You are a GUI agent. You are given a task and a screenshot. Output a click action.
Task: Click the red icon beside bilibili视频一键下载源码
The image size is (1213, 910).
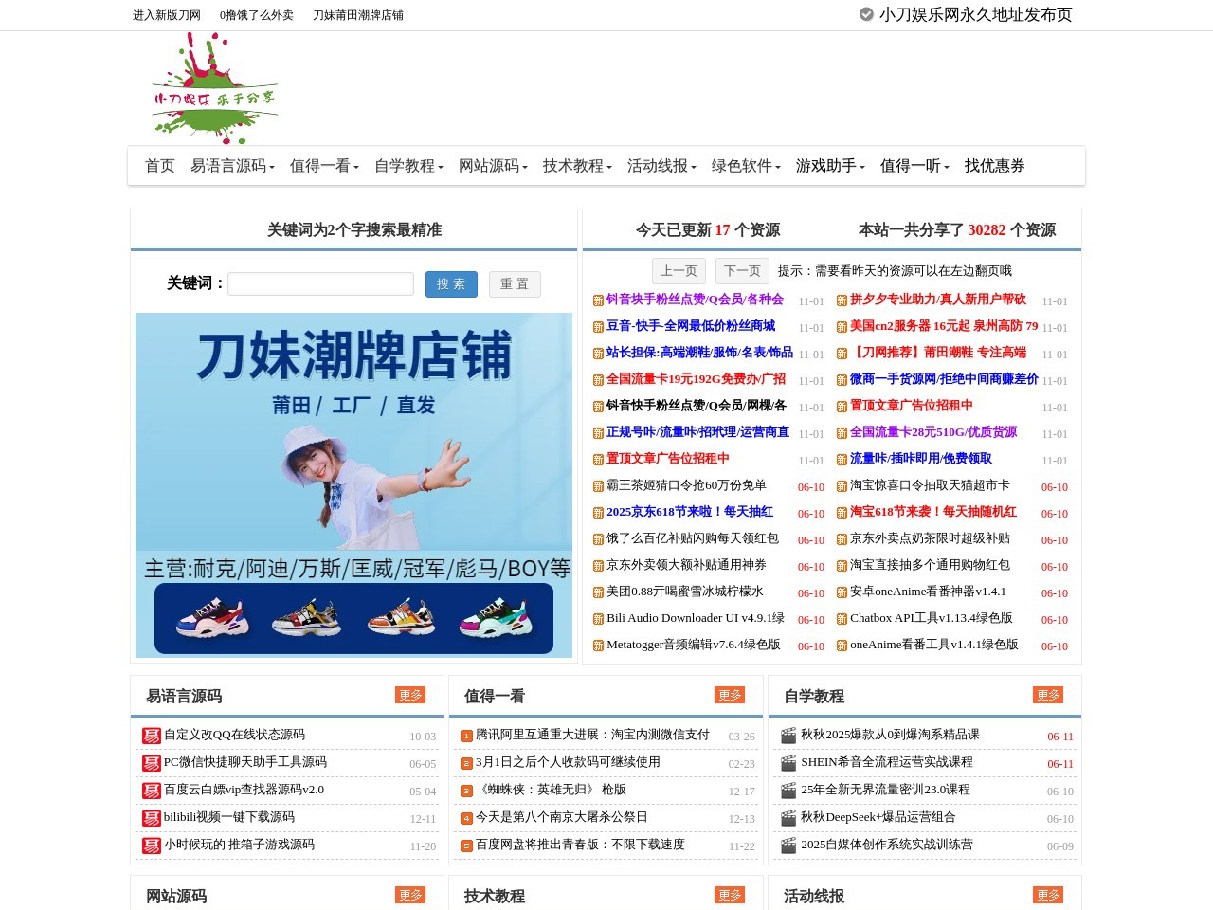pyautogui.click(x=152, y=818)
